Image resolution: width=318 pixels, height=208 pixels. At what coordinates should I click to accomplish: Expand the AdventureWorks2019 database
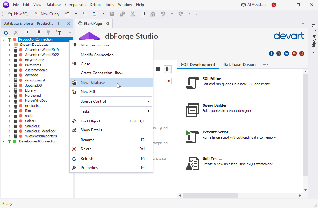pos(10,50)
